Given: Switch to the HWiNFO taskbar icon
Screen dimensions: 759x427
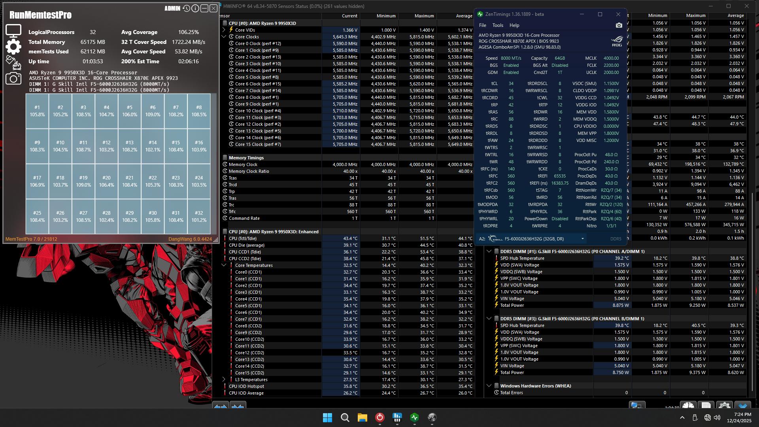Looking at the screenshot, I should click(397, 418).
